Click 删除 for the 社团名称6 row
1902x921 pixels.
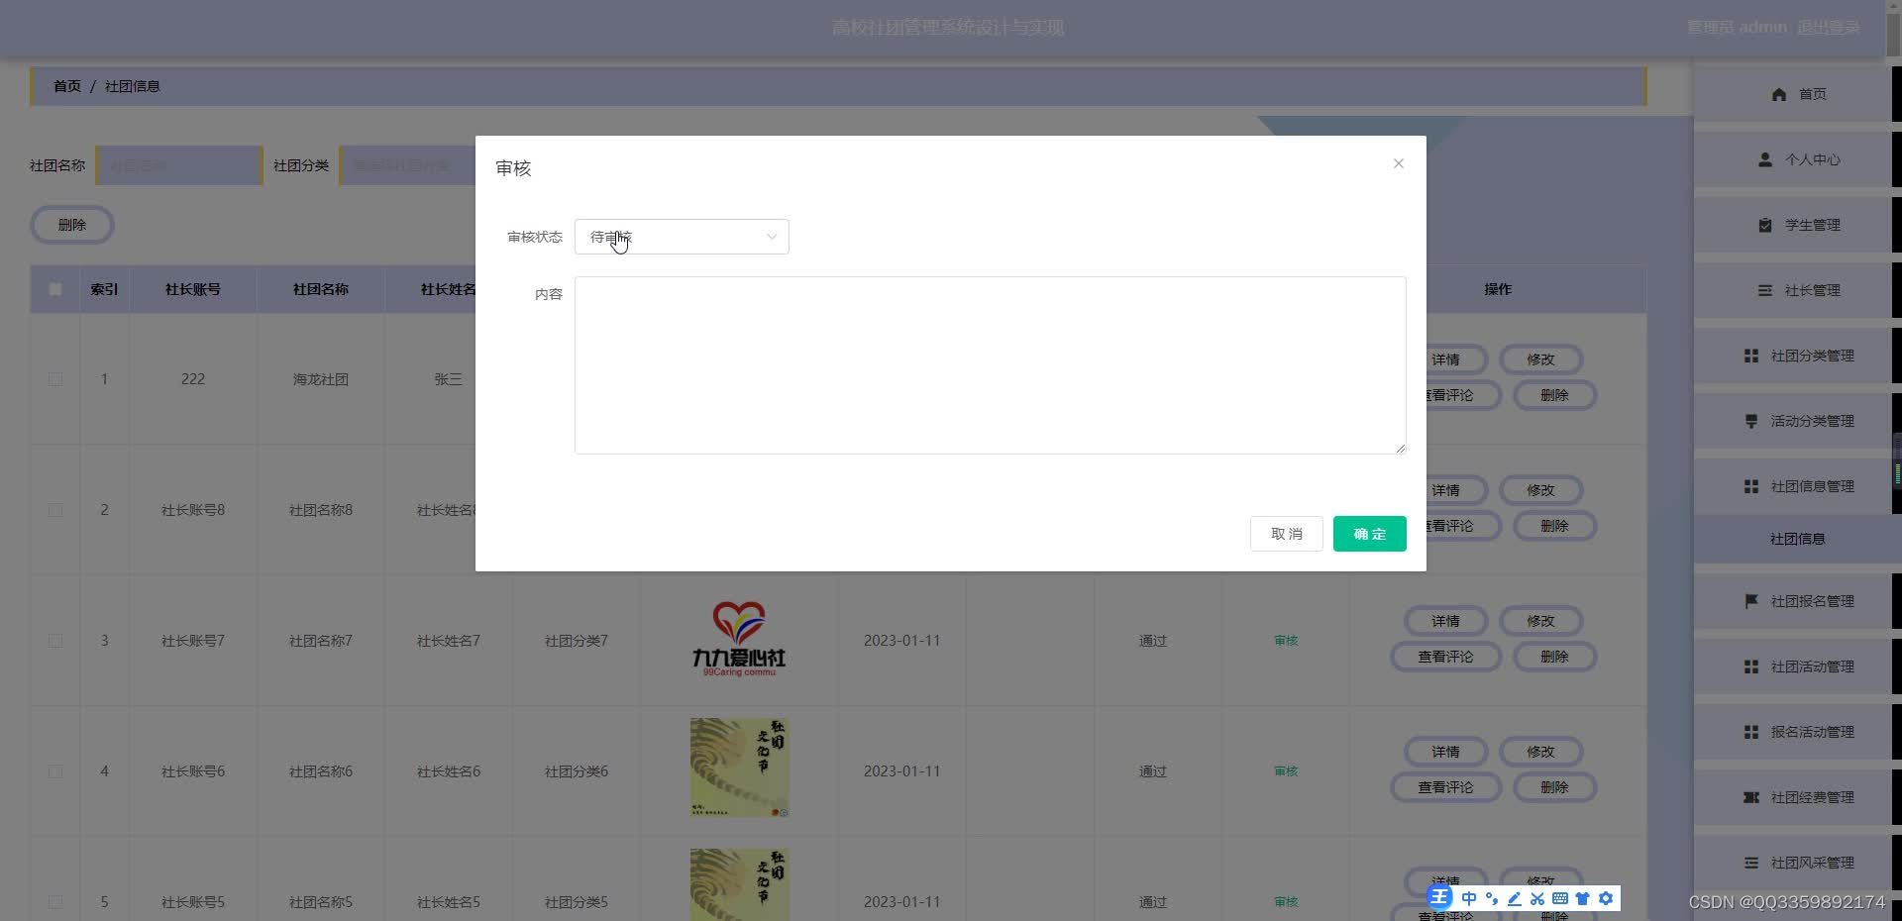click(1554, 787)
